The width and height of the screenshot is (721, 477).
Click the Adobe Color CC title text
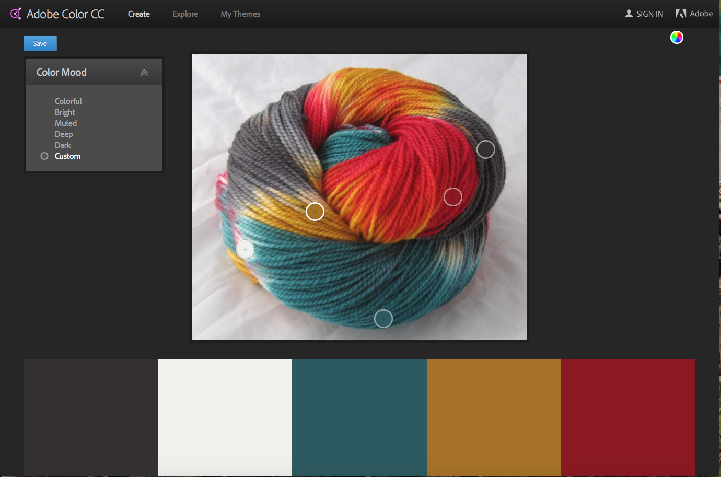65,14
